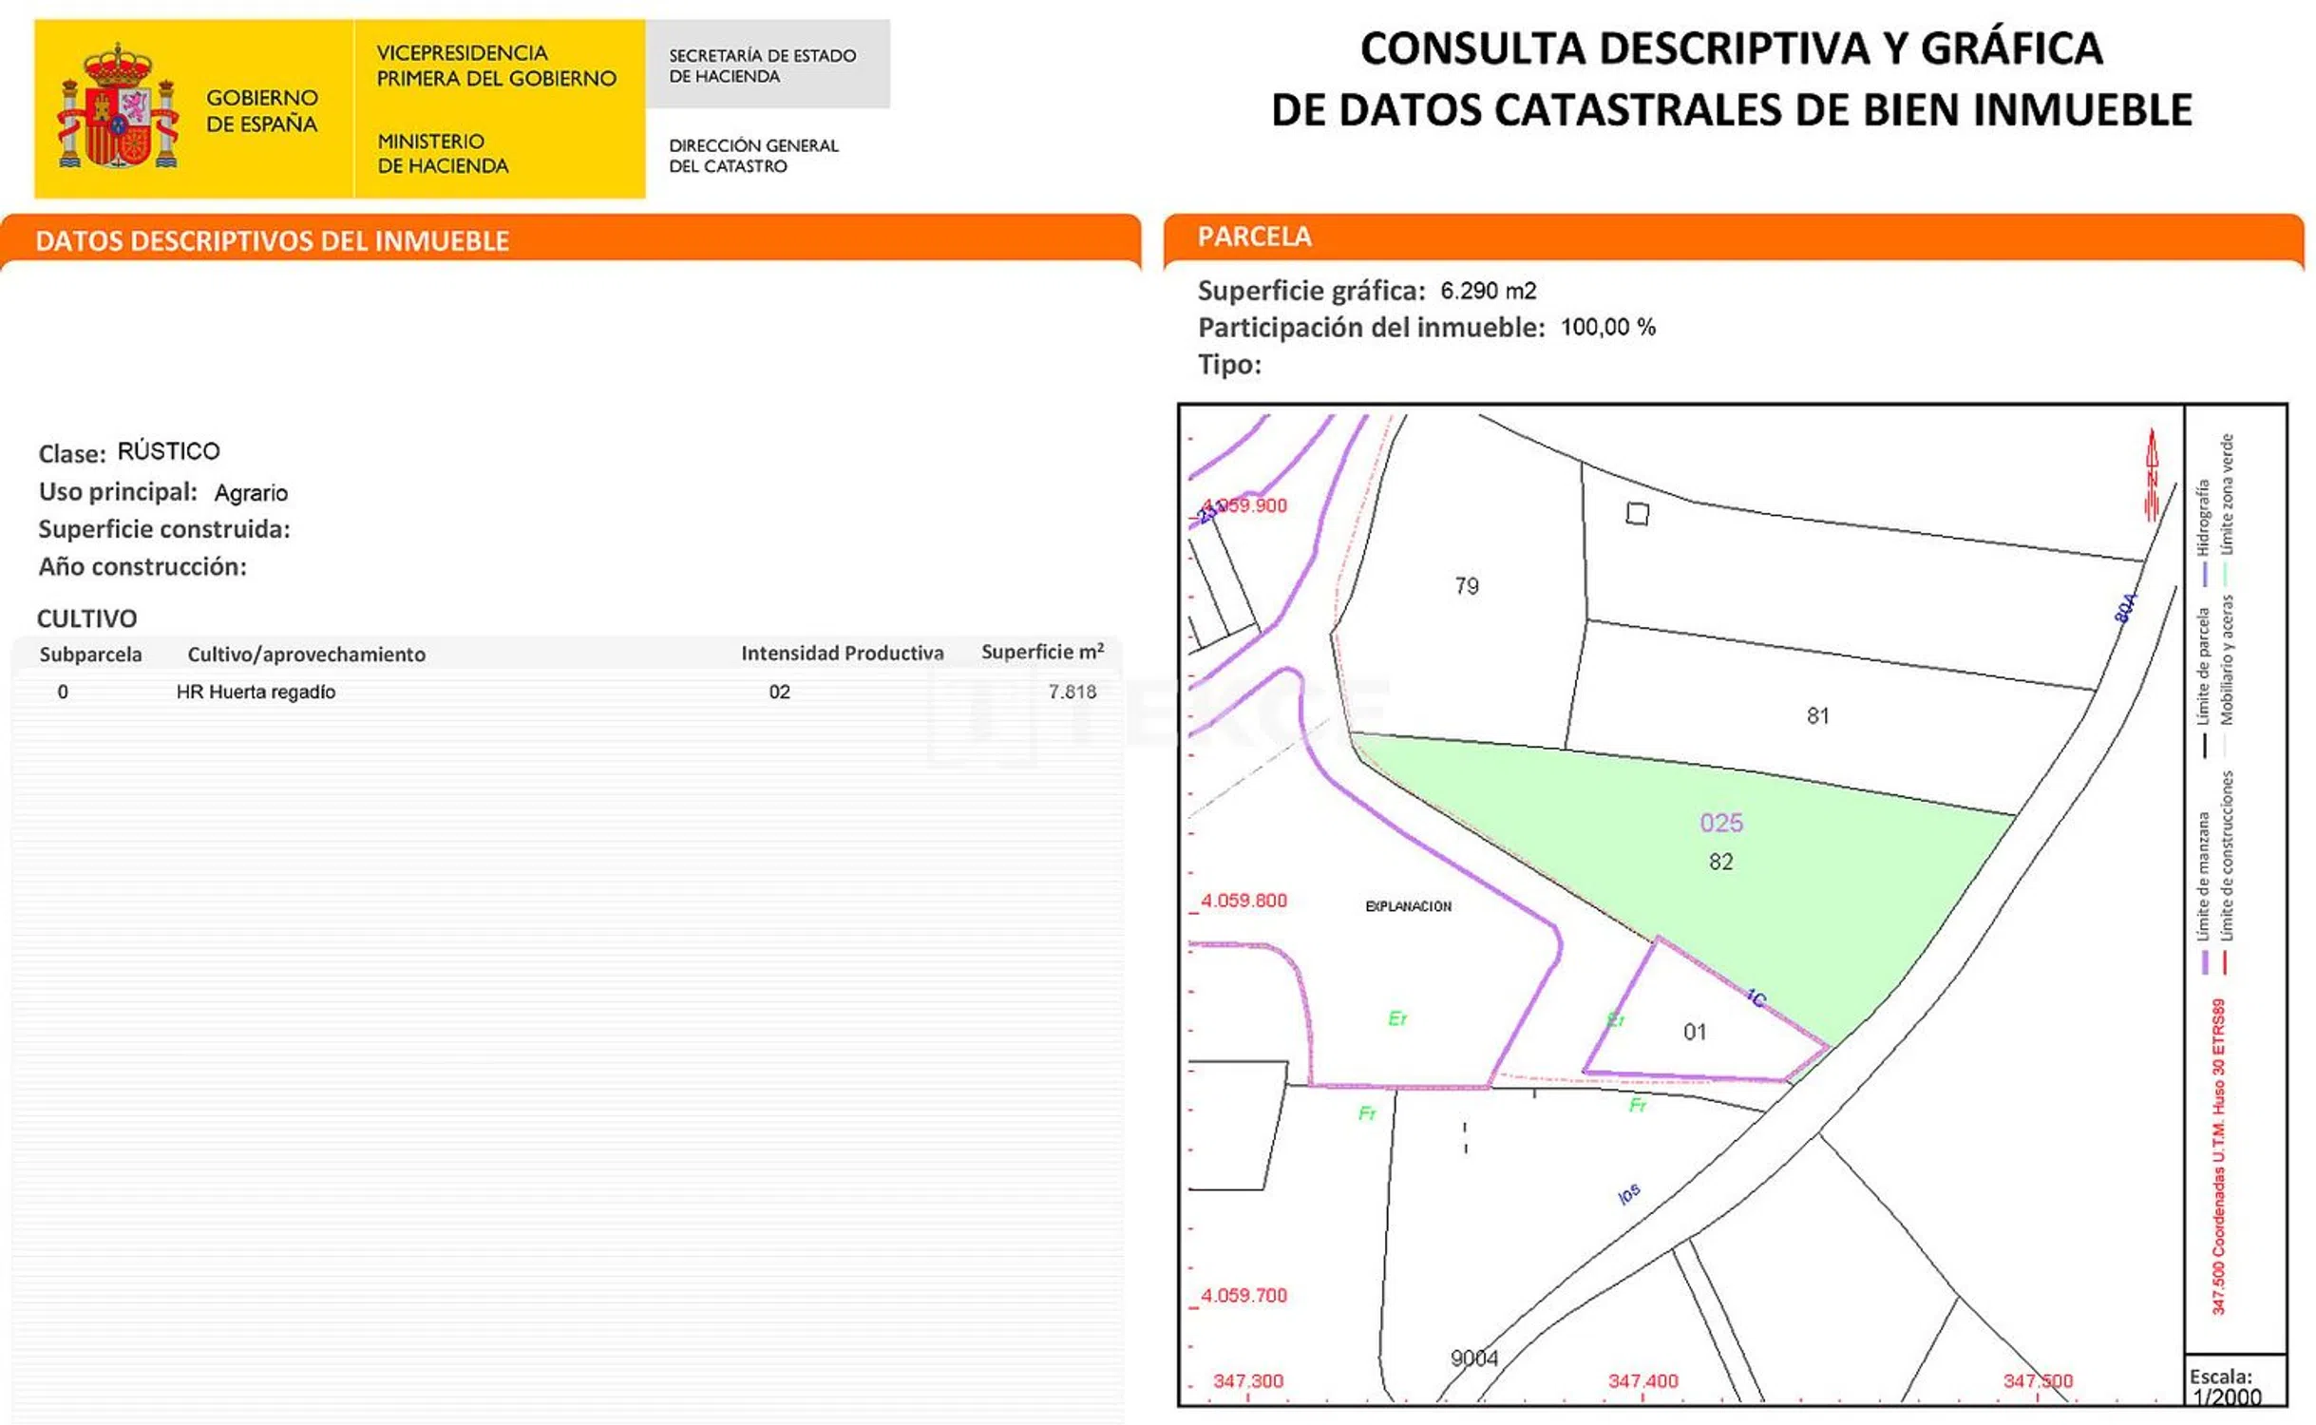Screen dimensions: 2316x1425
Task: Click the purple manzana limit legend swatch
Action: [x=2204, y=962]
